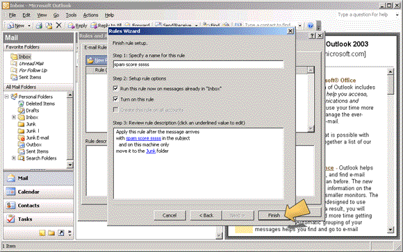Click the rule name input field
Image resolution: width=403 pixels, height=252 pixels.
pyautogui.click(x=199, y=65)
